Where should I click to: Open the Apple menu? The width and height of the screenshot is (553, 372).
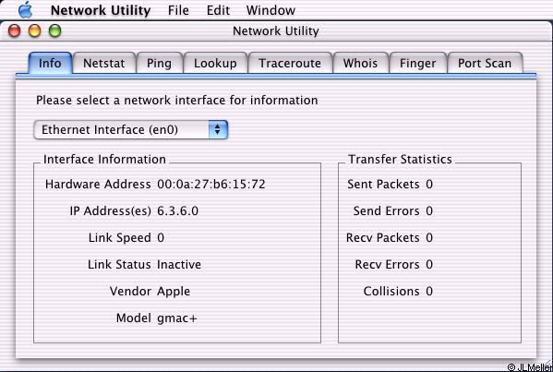tap(26, 9)
